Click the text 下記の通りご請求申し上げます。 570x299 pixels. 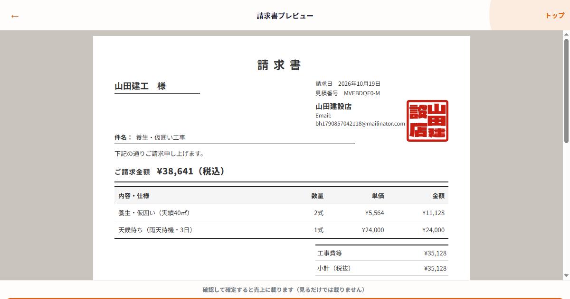click(160, 154)
